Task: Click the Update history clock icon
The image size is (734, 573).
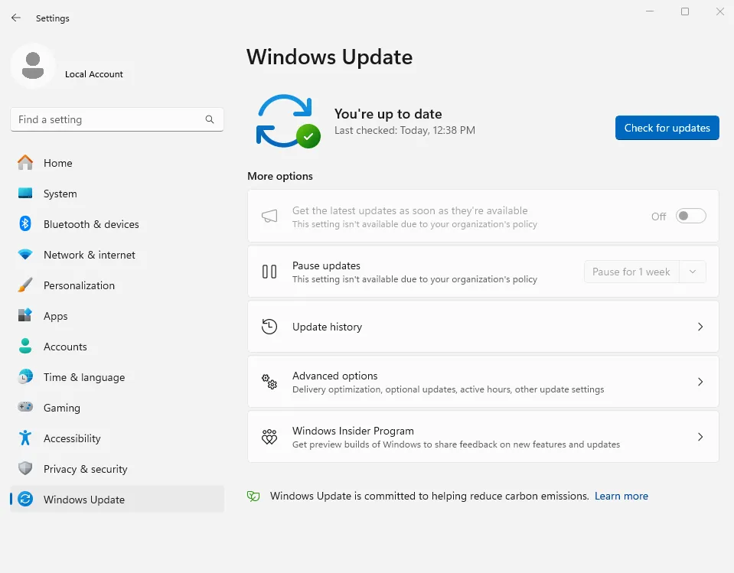Action: pos(269,327)
